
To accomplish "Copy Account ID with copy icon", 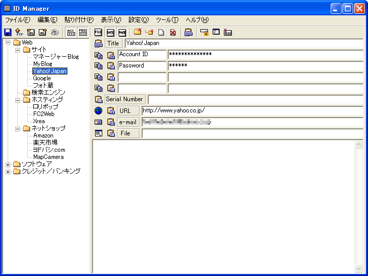I will point(98,55).
